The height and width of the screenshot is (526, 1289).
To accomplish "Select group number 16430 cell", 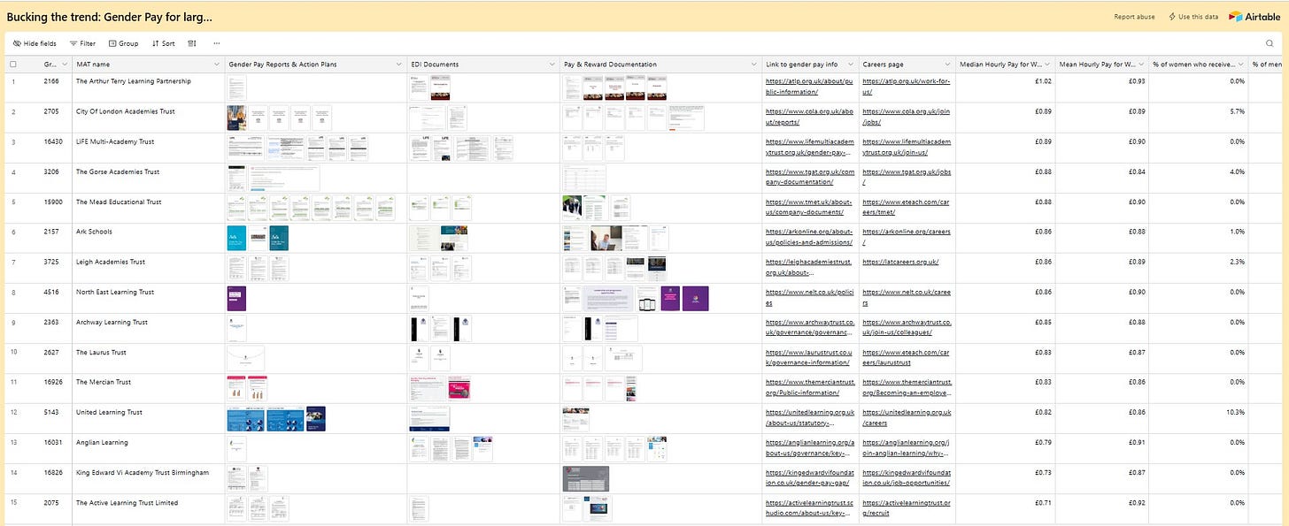I will point(53,149).
